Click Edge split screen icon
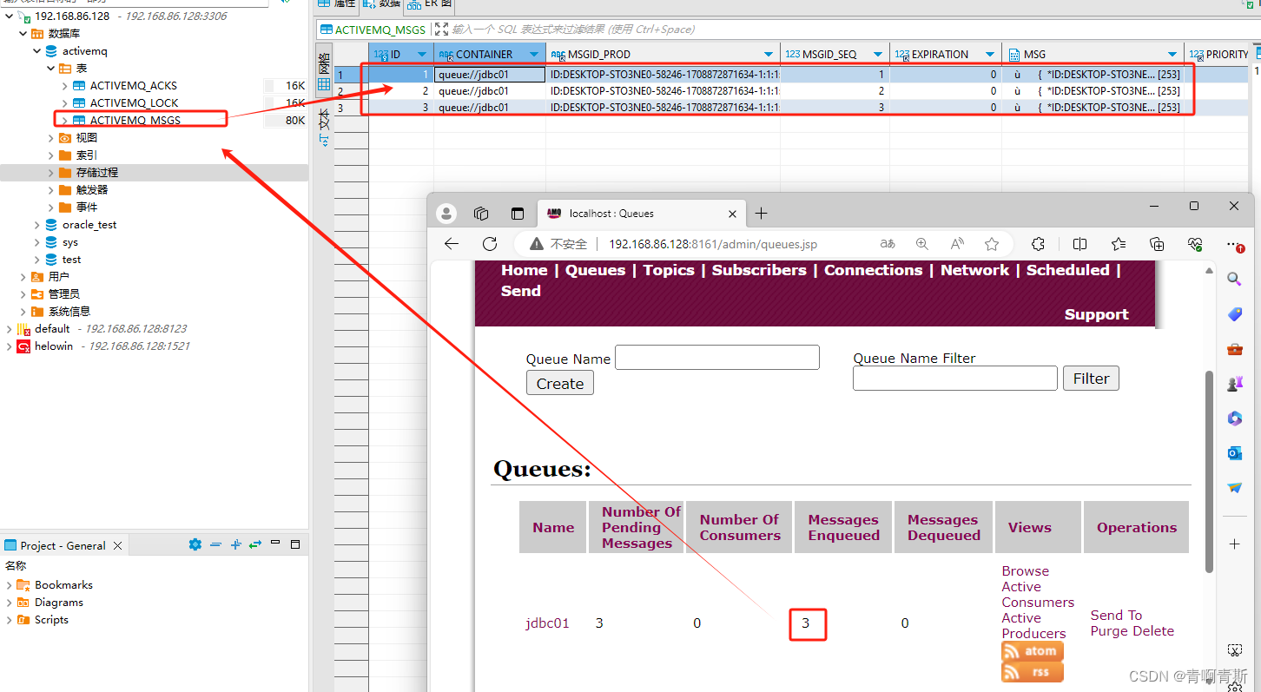 point(1079,244)
